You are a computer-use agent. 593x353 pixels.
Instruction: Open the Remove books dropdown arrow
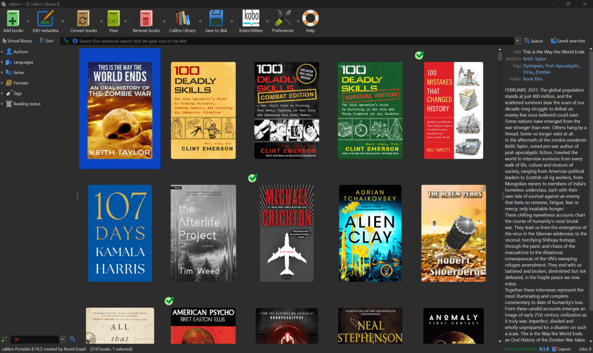[x=164, y=21]
